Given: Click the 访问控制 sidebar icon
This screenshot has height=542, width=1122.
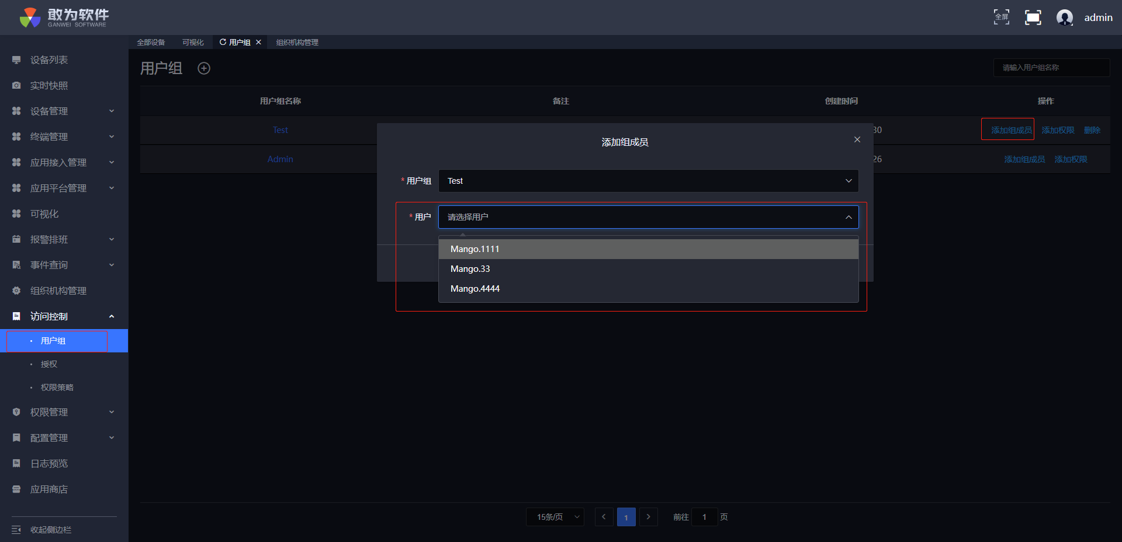Looking at the screenshot, I should (x=16, y=317).
